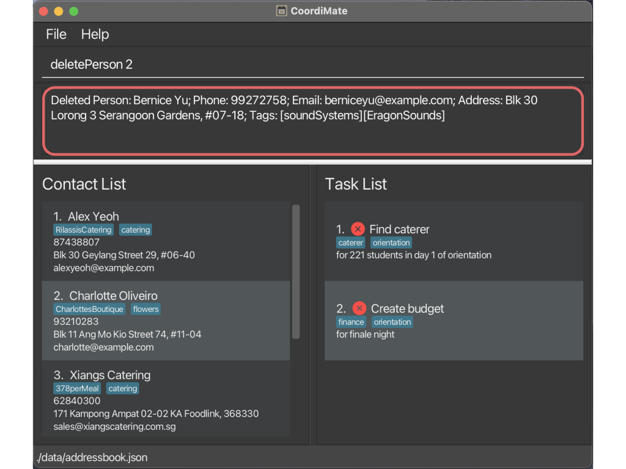
Task: Click the CharlottesBoutique tag
Action: [x=89, y=310]
